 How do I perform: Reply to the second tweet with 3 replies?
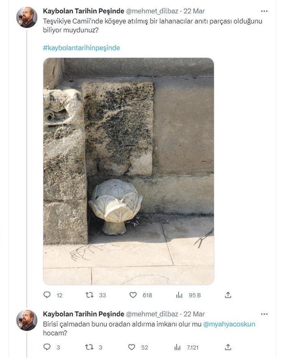coord(47,347)
